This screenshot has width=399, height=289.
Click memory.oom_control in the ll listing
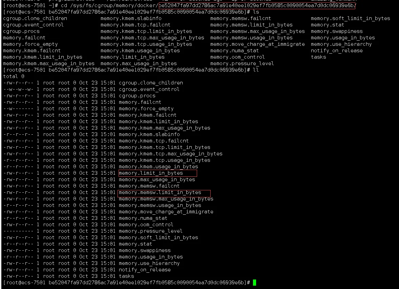(x=146, y=225)
